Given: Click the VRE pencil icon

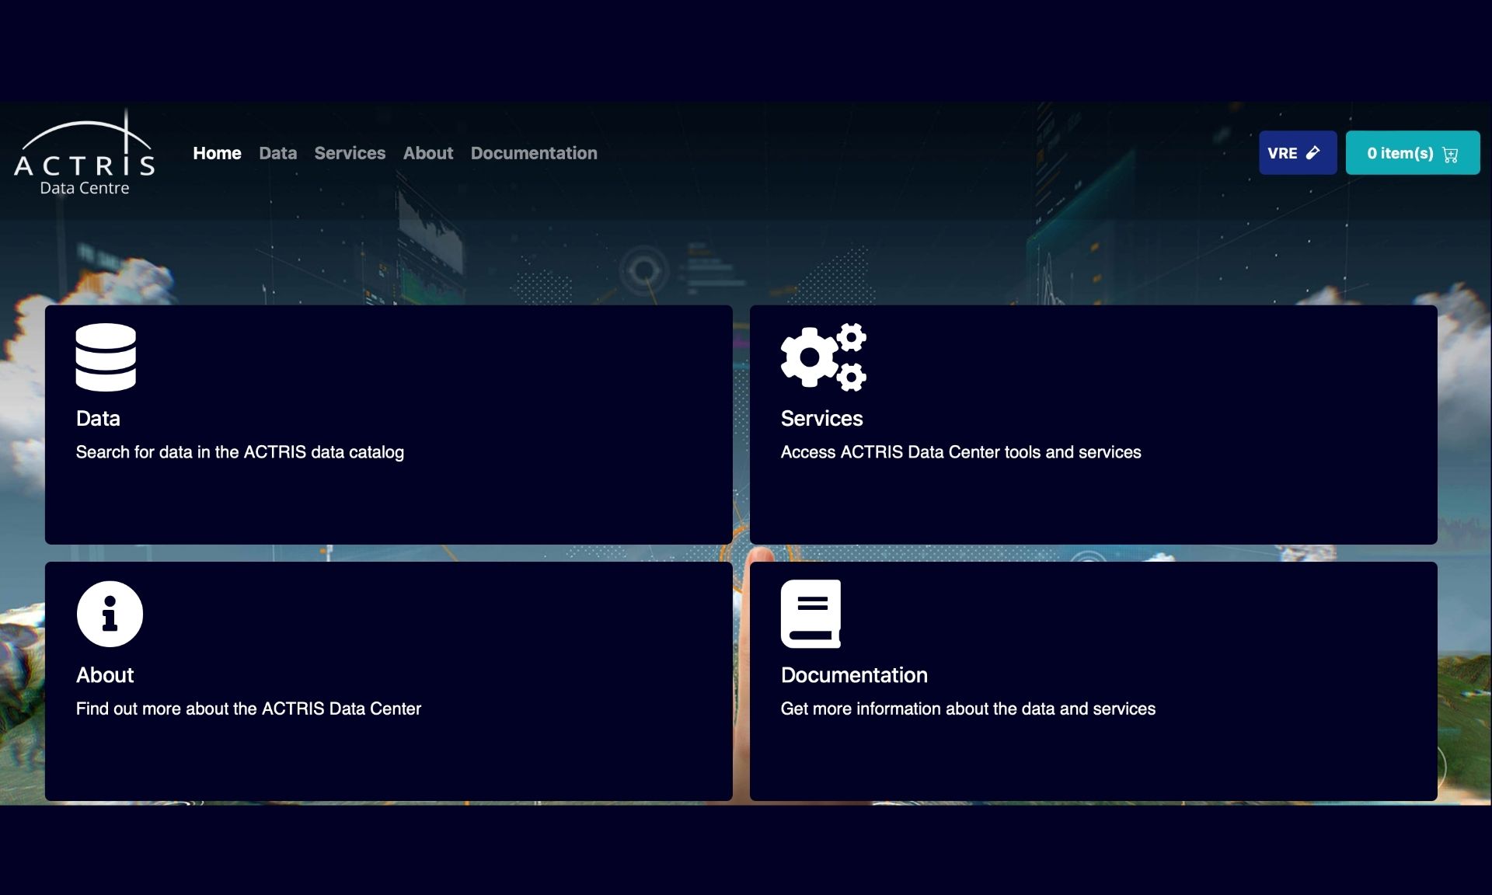Looking at the screenshot, I should [1312, 152].
